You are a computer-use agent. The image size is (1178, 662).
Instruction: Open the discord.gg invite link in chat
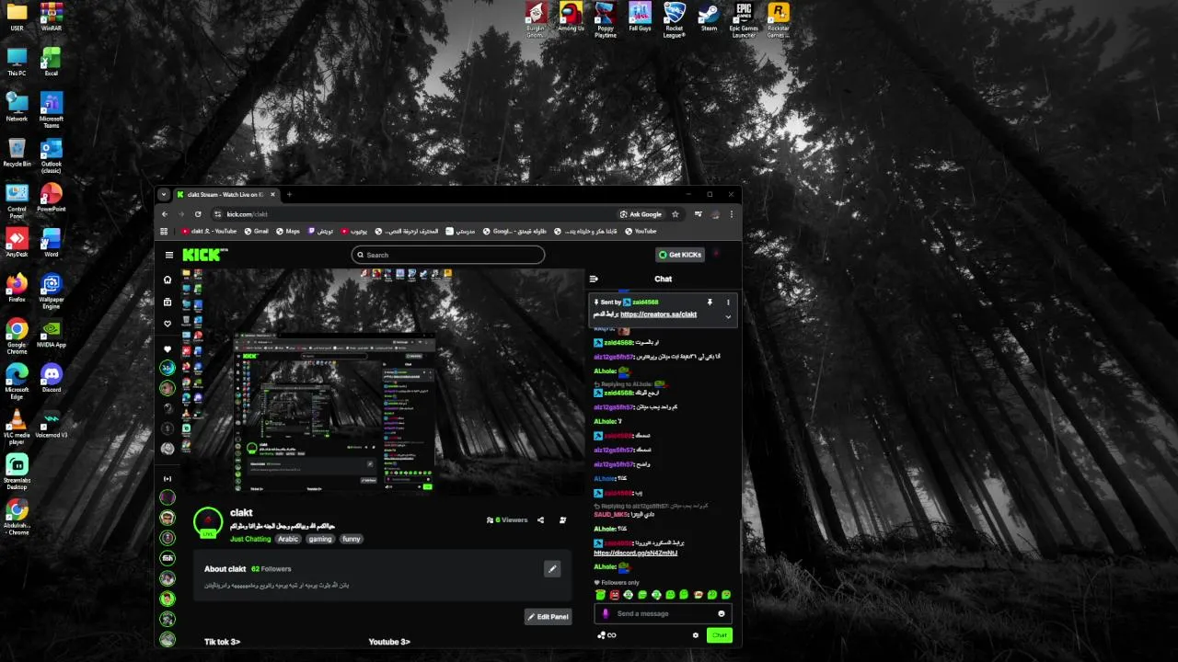click(x=636, y=553)
